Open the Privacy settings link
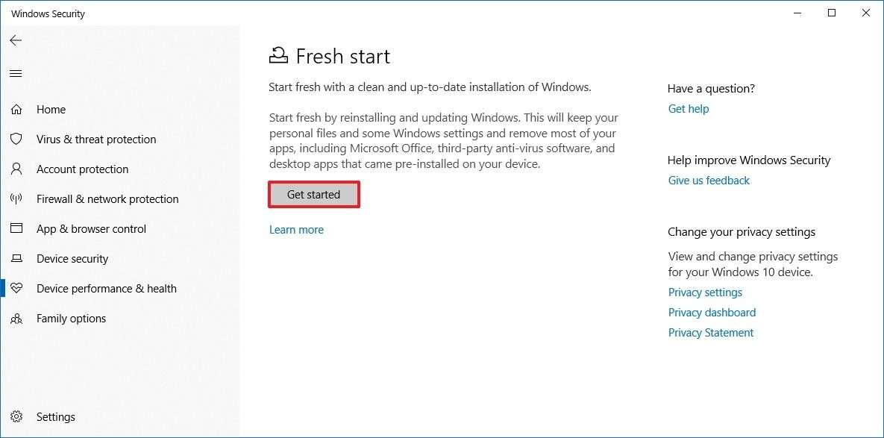 [x=705, y=292]
